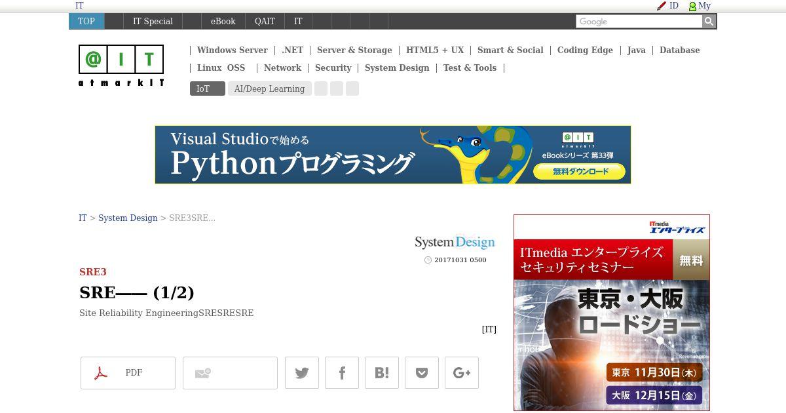This screenshot has height=413, width=786.
Task: Share article on Google+
Action: click(462, 373)
